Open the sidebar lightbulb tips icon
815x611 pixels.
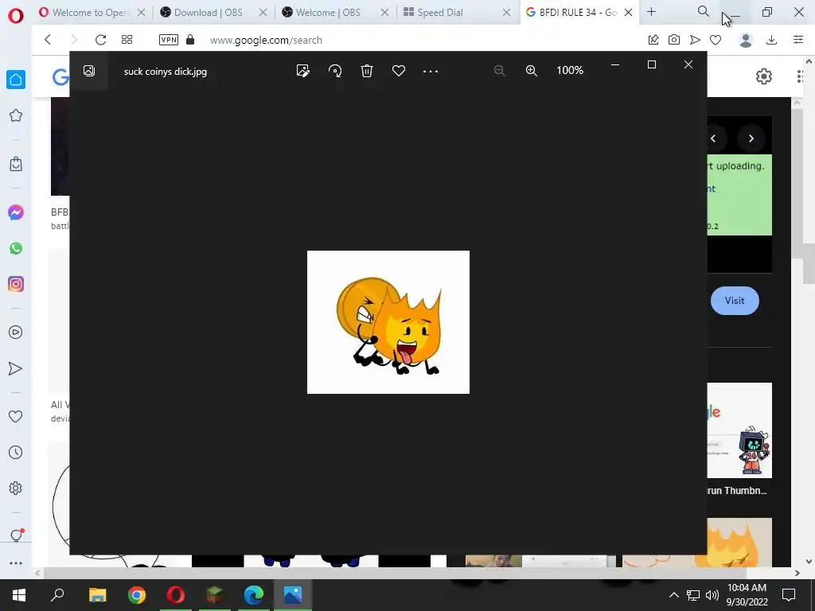[16, 535]
